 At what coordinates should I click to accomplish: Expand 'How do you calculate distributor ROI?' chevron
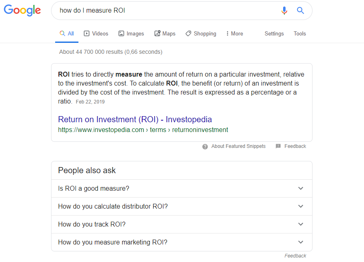(301, 206)
